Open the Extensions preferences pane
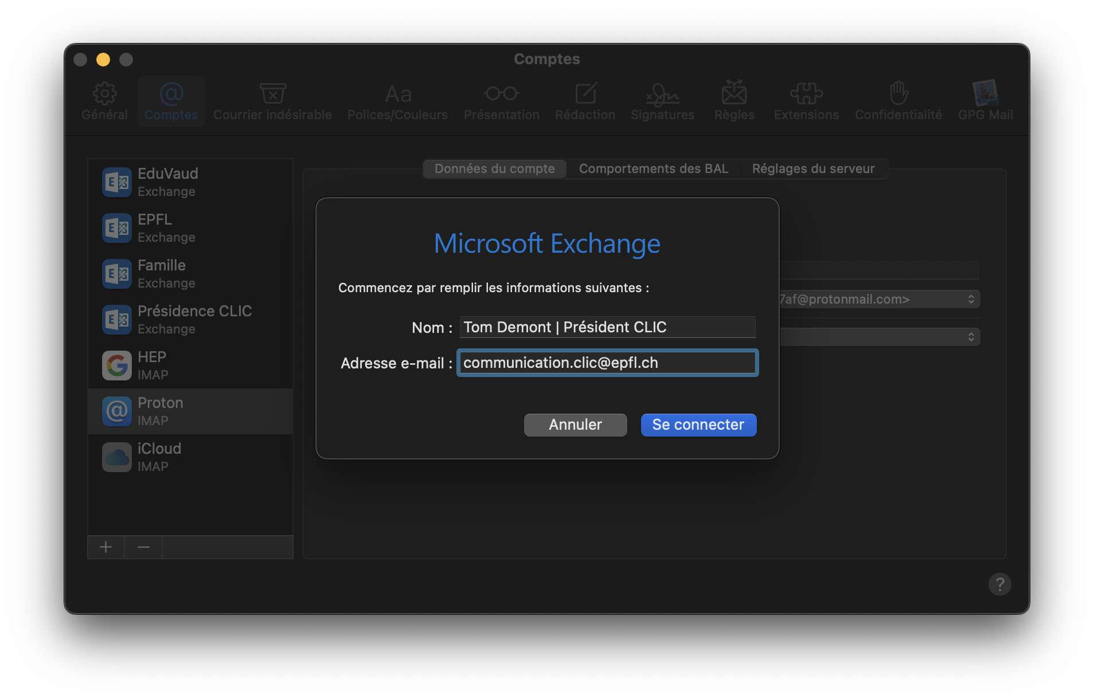The height and width of the screenshot is (699, 1094). (806, 101)
